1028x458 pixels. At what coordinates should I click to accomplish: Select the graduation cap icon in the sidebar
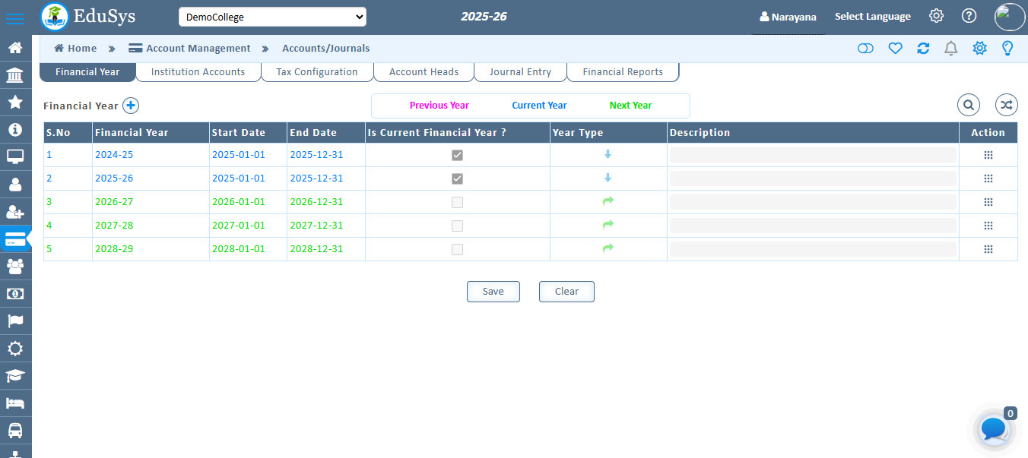tap(15, 375)
